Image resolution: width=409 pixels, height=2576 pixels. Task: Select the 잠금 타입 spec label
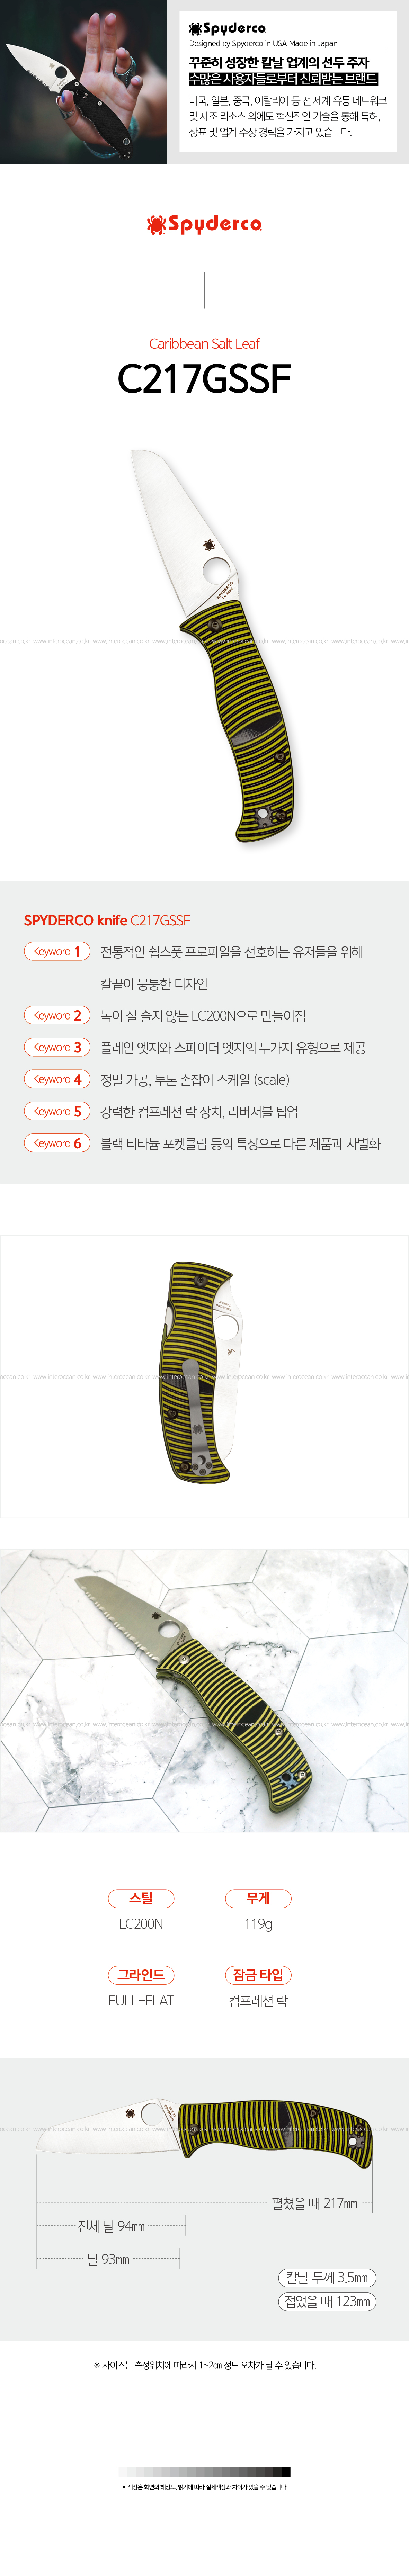point(258,1975)
